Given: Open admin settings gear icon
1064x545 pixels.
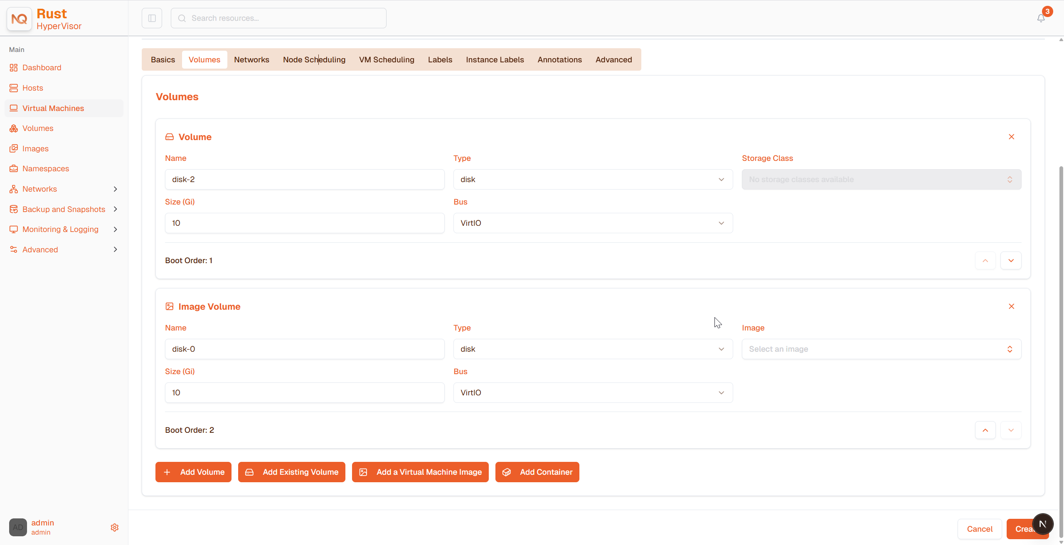Looking at the screenshot, I should click(x=115, y=527).
